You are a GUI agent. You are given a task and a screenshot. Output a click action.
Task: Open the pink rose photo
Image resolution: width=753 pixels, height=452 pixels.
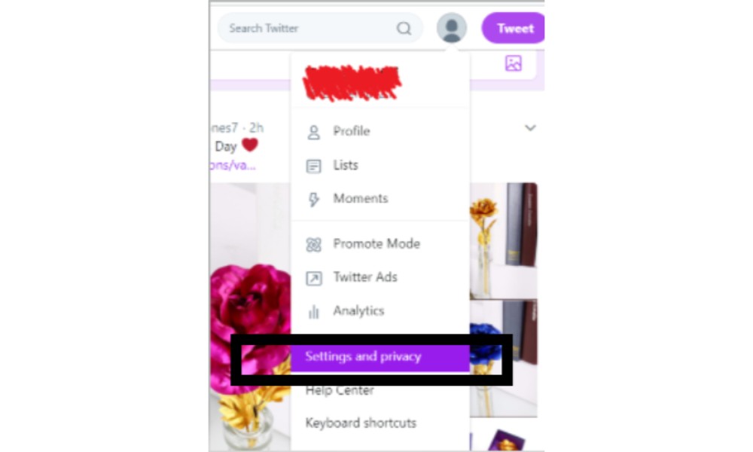250,317
